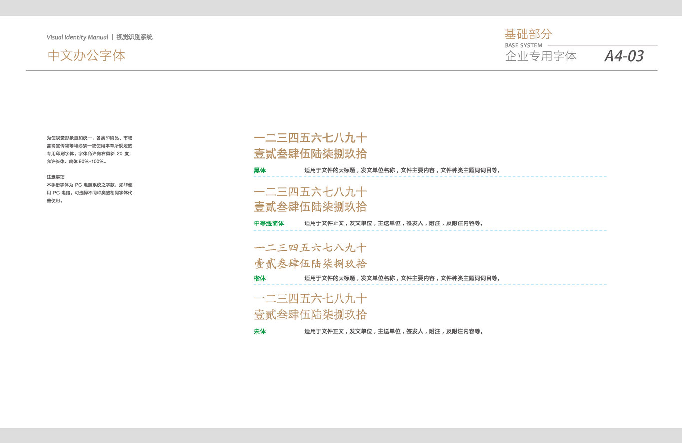This screenshot has width=682, height=443.
Task: Click the "壹贰叁肆伍陆柒捌玖拾" sample above 楷体
Action: pos(311,264)
